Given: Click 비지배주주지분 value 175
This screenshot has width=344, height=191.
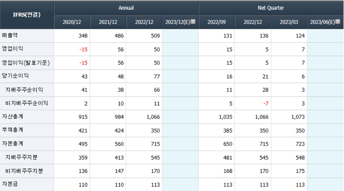Looking at the screenshot, I should tap(300, 171).
